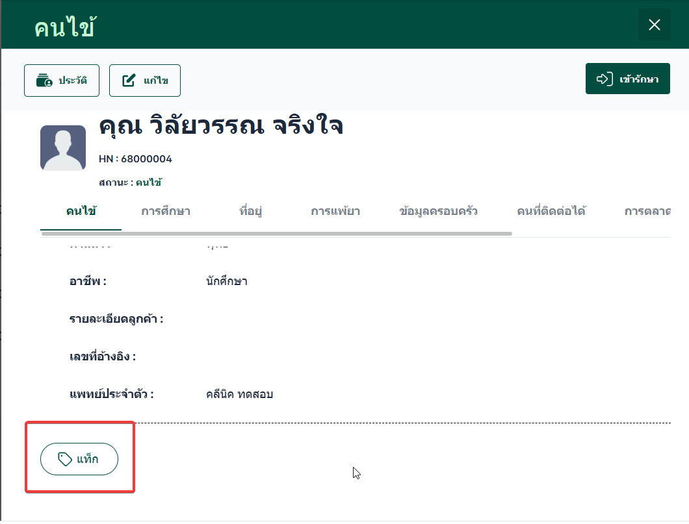
Task: Switch to the การศึกษา tab
Action: point(166,212)
